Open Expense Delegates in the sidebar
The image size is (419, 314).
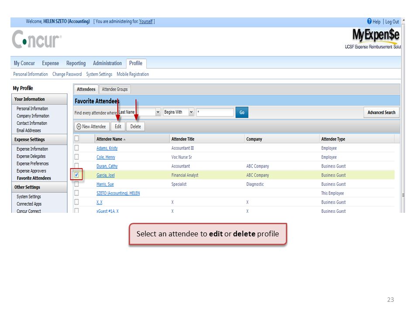point(31,156)
